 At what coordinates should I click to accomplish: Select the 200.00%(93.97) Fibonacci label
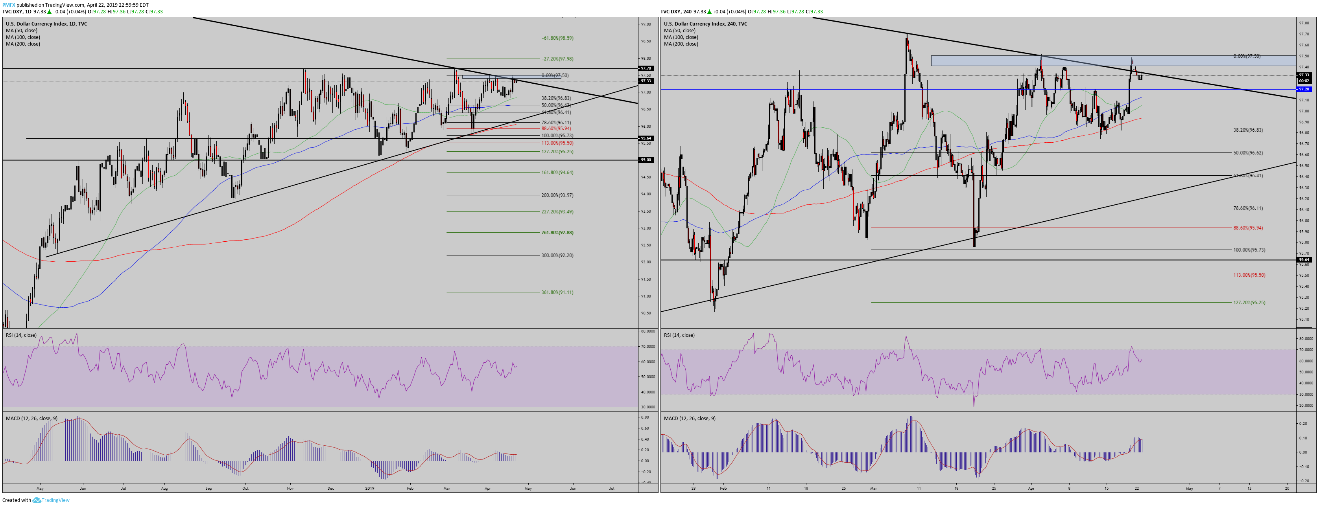pyautogui.click(x=557, y=195)
